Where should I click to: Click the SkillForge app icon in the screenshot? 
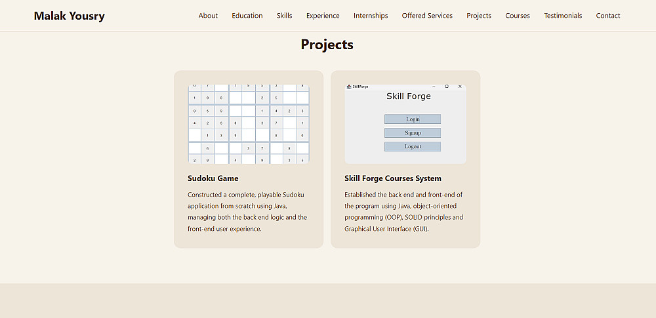[349, 87]
